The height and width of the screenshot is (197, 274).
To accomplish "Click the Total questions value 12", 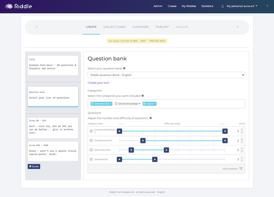I will pos(241,168).
